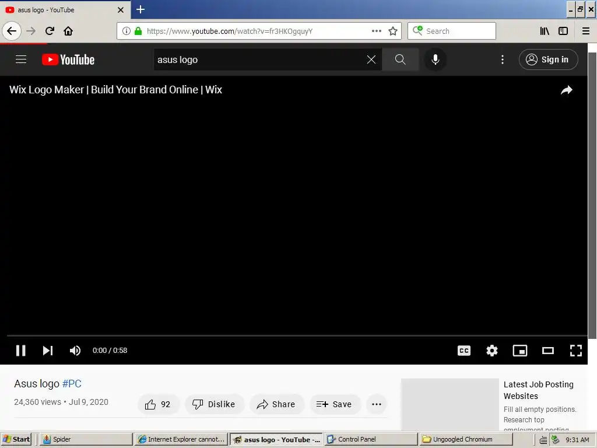Toggle theater mode
This screenshot has height=448, width=597.
pos(548,351)
